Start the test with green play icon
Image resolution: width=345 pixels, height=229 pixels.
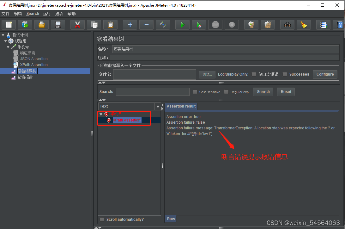(x=182, y=25)
